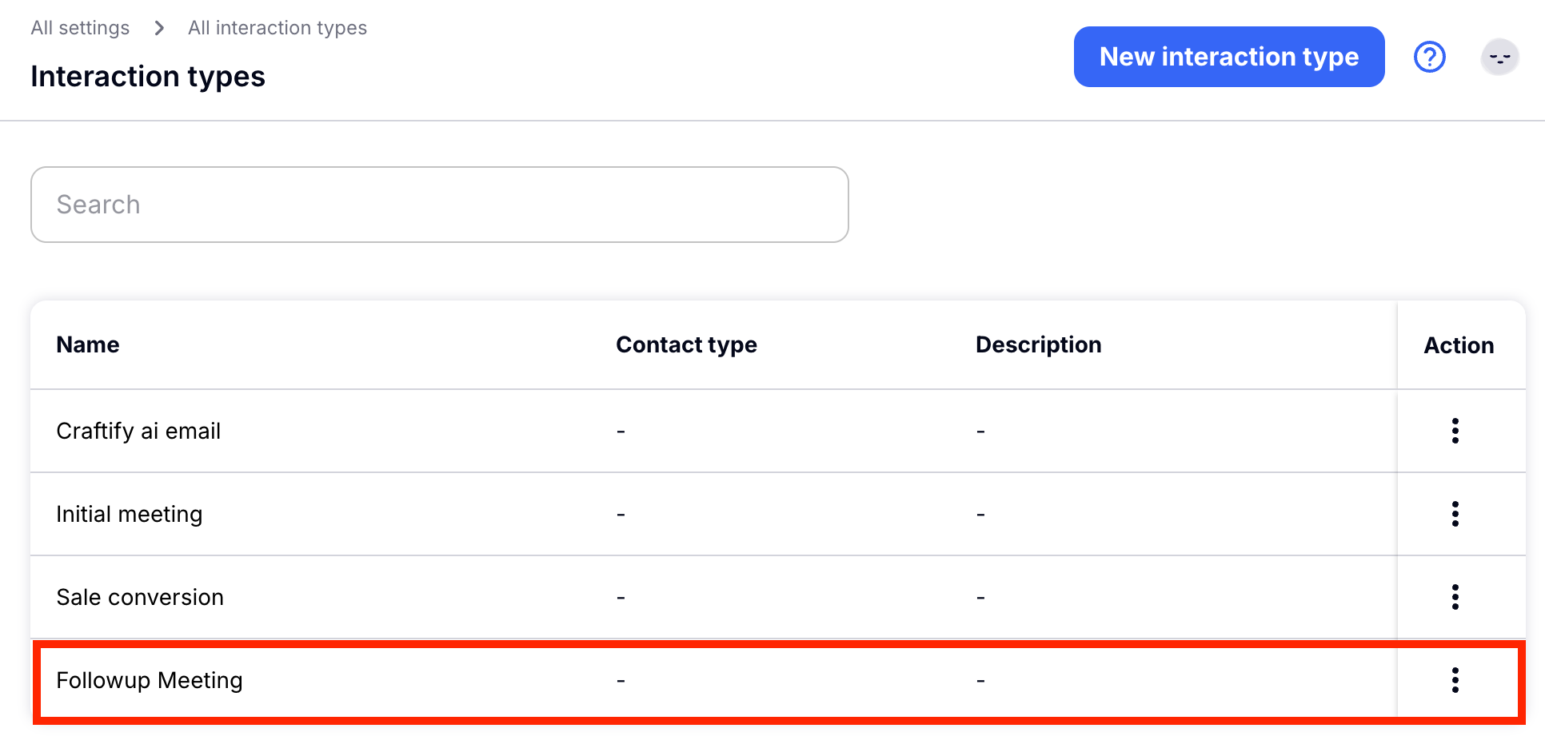Click the Name column header
Image resolution: width=1545 pixels, height=748 pixels.
[88, 344]
